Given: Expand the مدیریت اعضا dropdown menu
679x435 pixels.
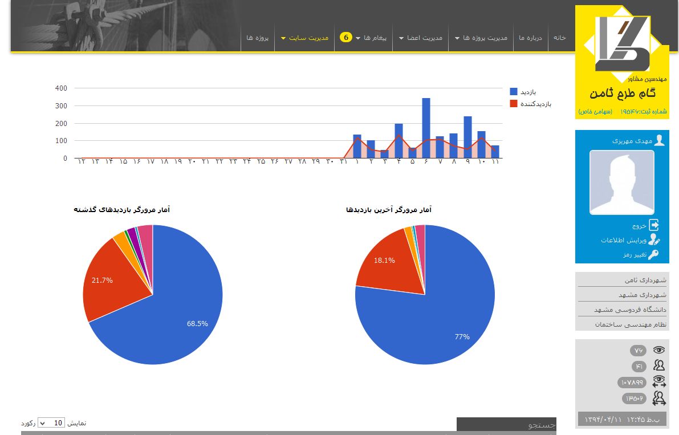Looking at the screenshot, I should [420, 38].
